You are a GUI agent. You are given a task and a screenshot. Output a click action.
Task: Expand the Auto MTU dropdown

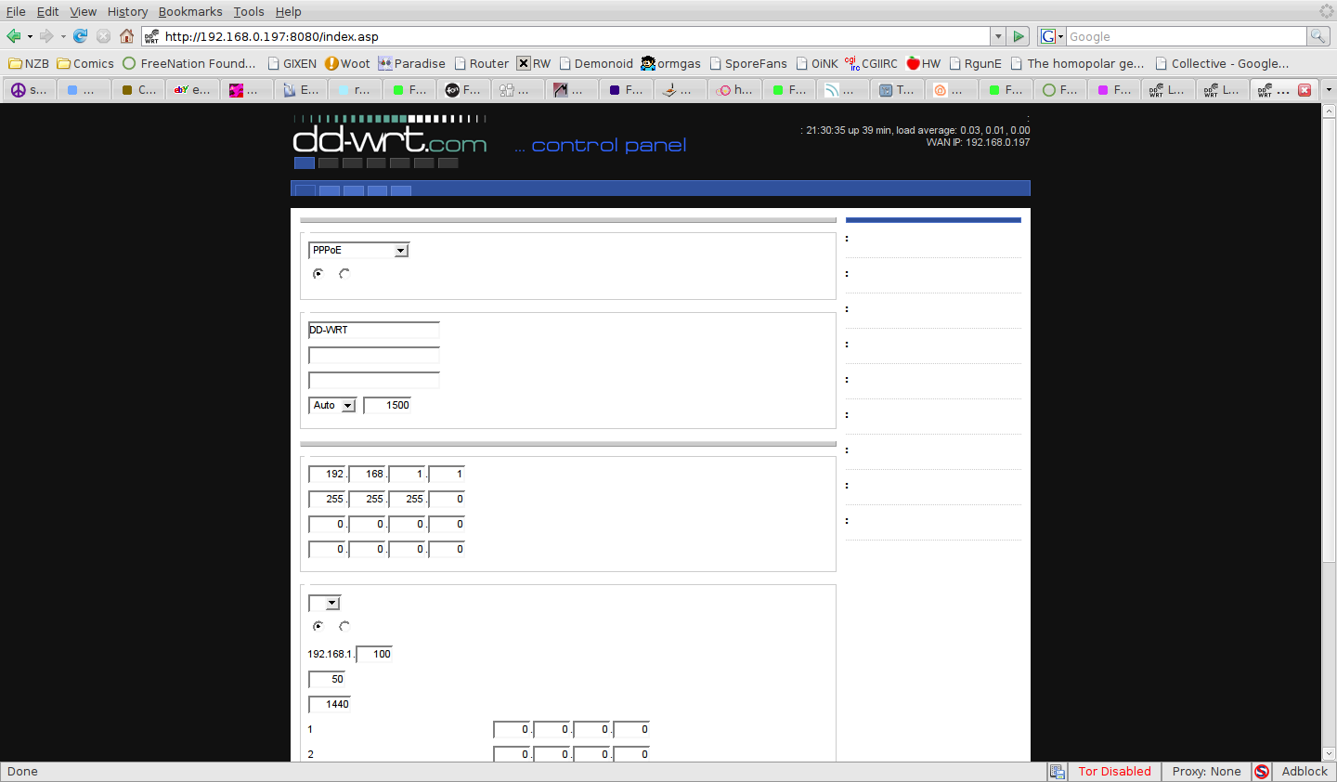[x=332, y=406]
